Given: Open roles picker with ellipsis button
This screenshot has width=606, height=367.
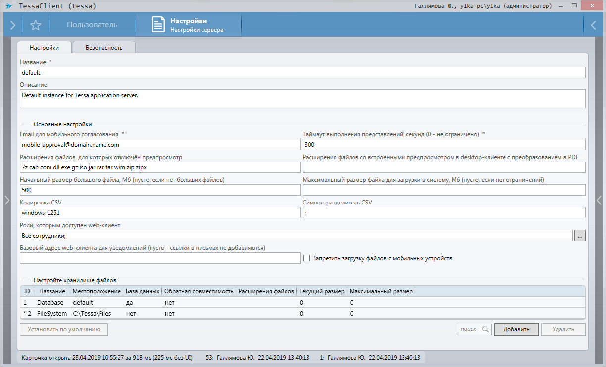Looking at the screenshot, I should pos(580,236).
